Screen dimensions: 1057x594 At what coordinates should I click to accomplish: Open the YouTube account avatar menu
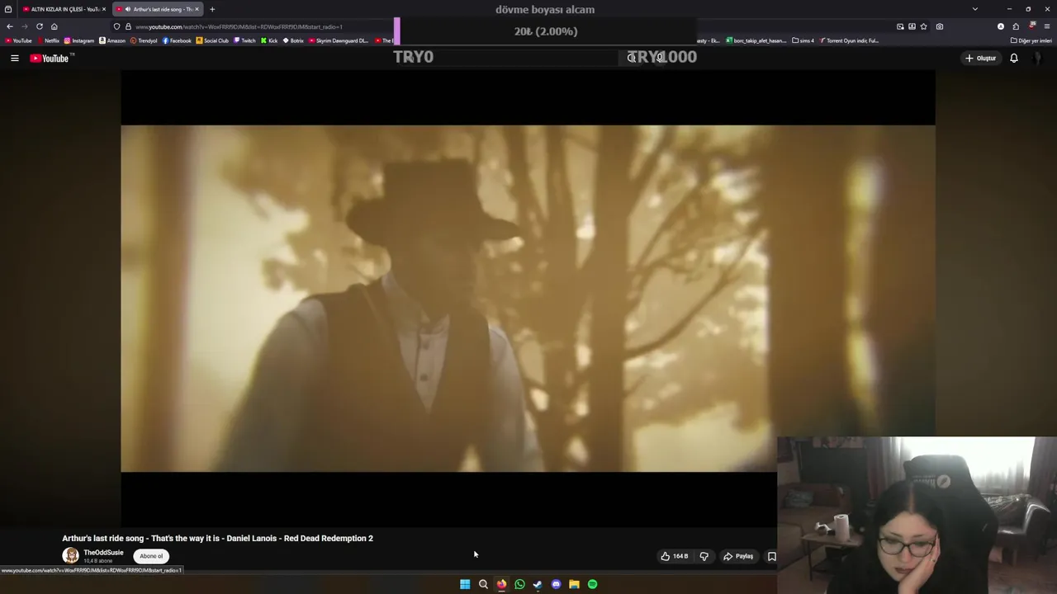point(1039,59)
